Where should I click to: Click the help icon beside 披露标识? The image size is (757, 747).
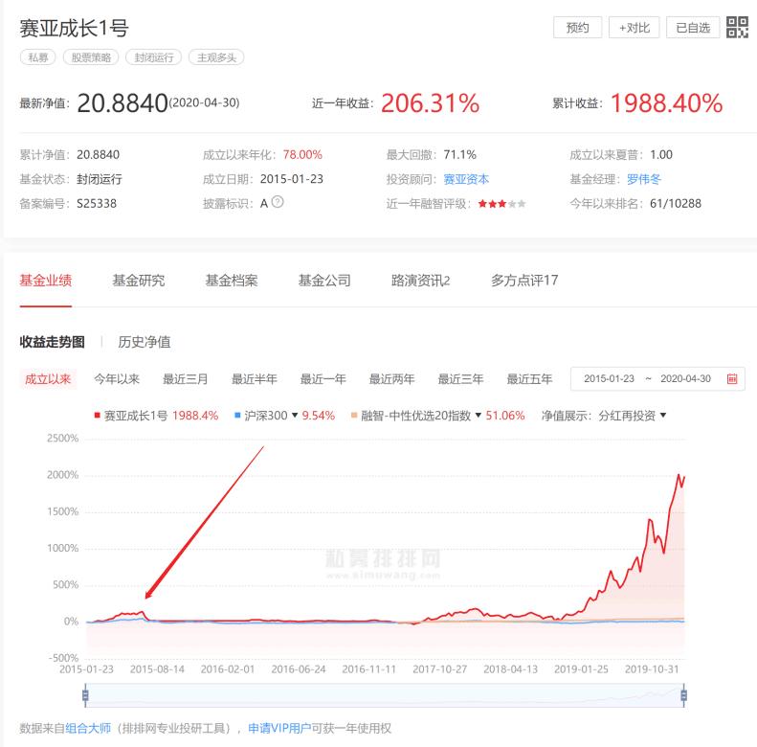coord(278,202)
